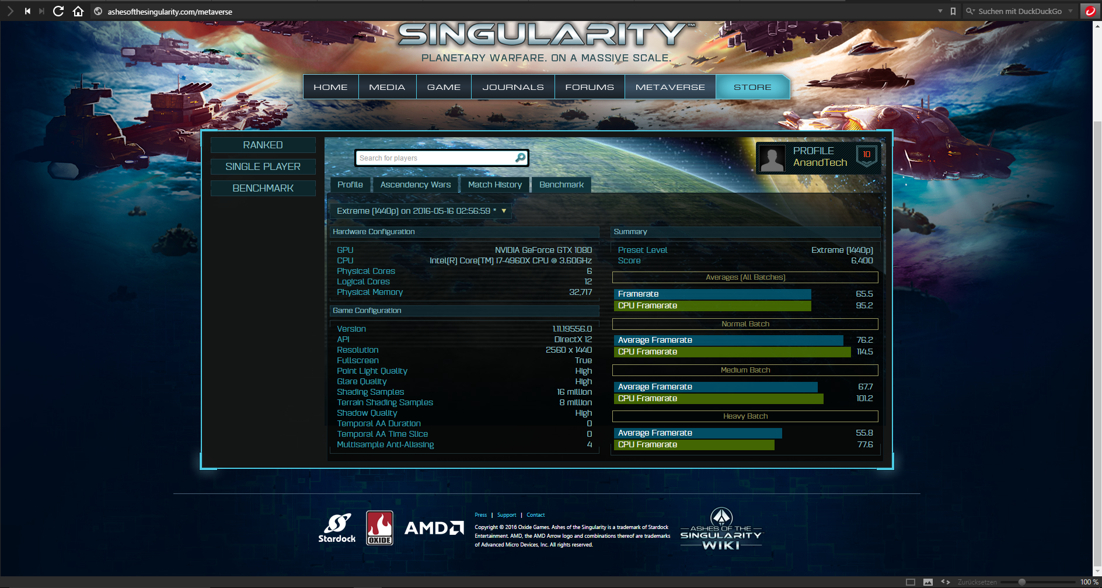Click the zoom slider in status bar
Viewport: 1102px width, 588px height.
[1039, 582]
